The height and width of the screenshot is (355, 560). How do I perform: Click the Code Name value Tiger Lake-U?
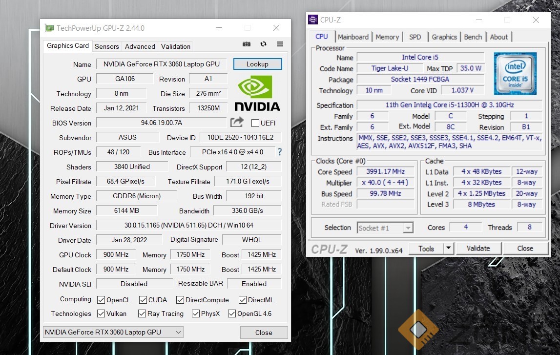tap(390, 68)
